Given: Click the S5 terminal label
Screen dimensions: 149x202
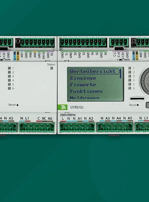Looking at the screenshot, I should (x=97, y=54).
